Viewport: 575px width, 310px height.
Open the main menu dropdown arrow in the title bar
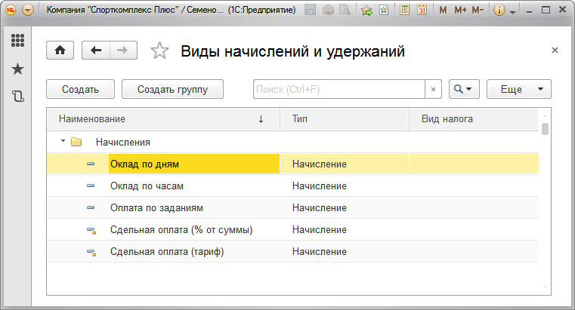[28, 10]
